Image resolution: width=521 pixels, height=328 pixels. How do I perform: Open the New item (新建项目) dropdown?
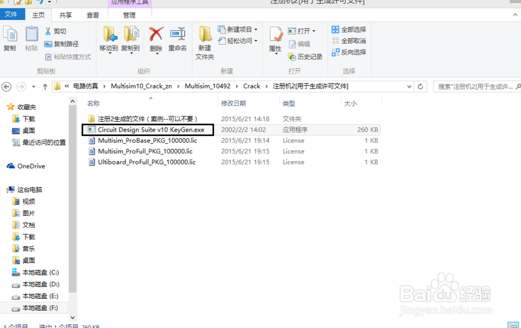coord(238,30)
